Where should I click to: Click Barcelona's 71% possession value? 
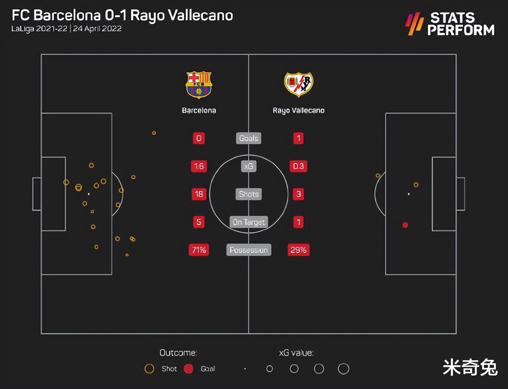(199, 250)
